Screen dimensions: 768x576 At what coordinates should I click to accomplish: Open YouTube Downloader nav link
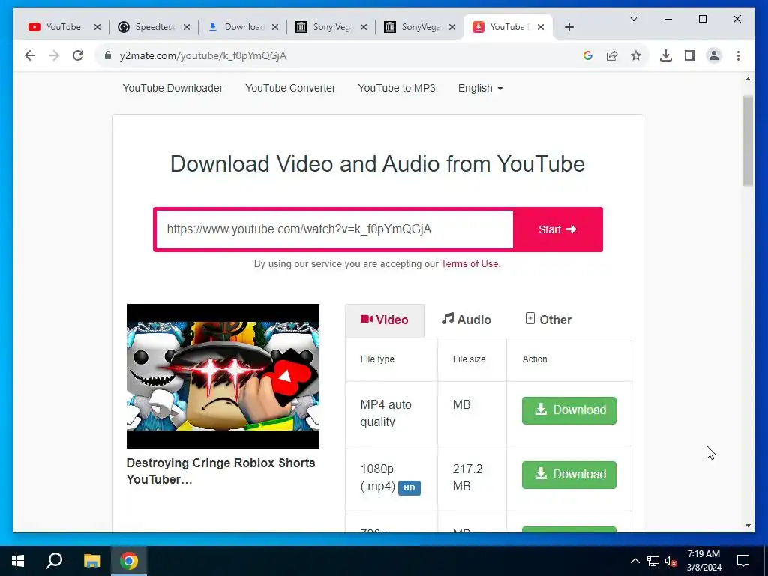tap(172, 88)
